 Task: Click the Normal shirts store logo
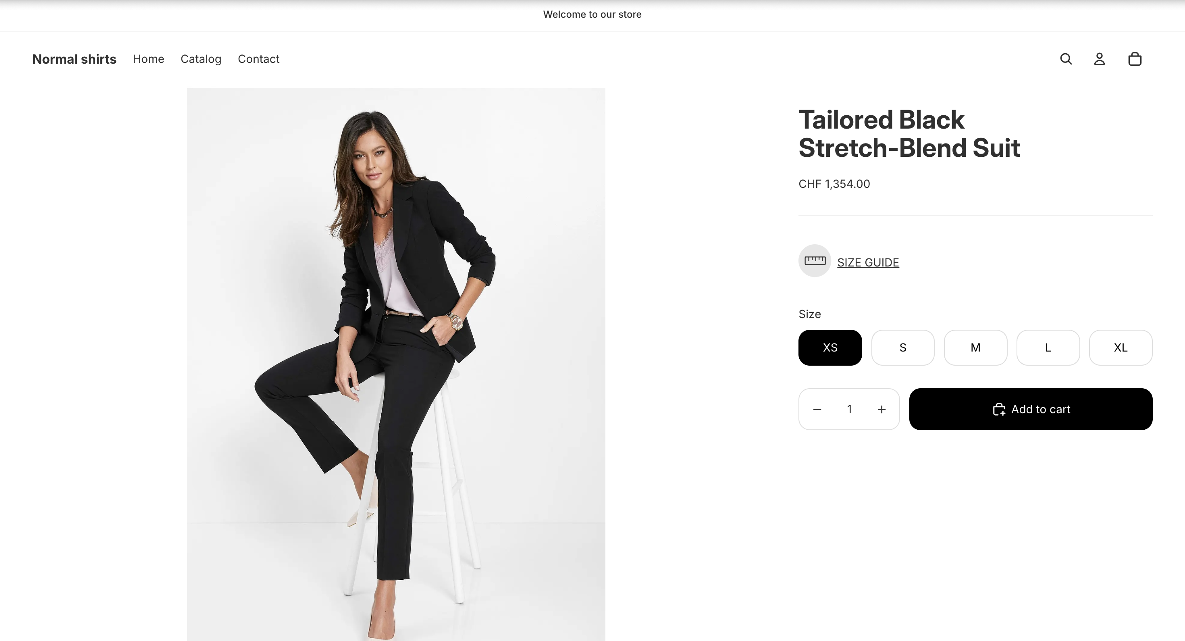coord(74,59)
